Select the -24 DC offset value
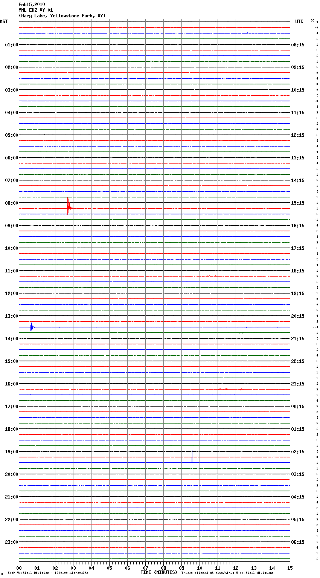This screenshot has height=578, width=320. coord(315,327)
